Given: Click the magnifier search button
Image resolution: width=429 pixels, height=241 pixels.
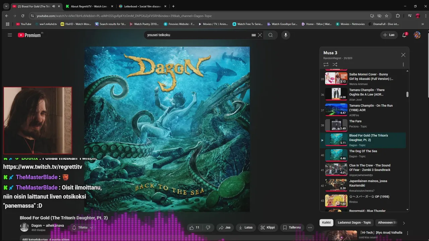Looking at the screenshot, I should click(270, 35).
